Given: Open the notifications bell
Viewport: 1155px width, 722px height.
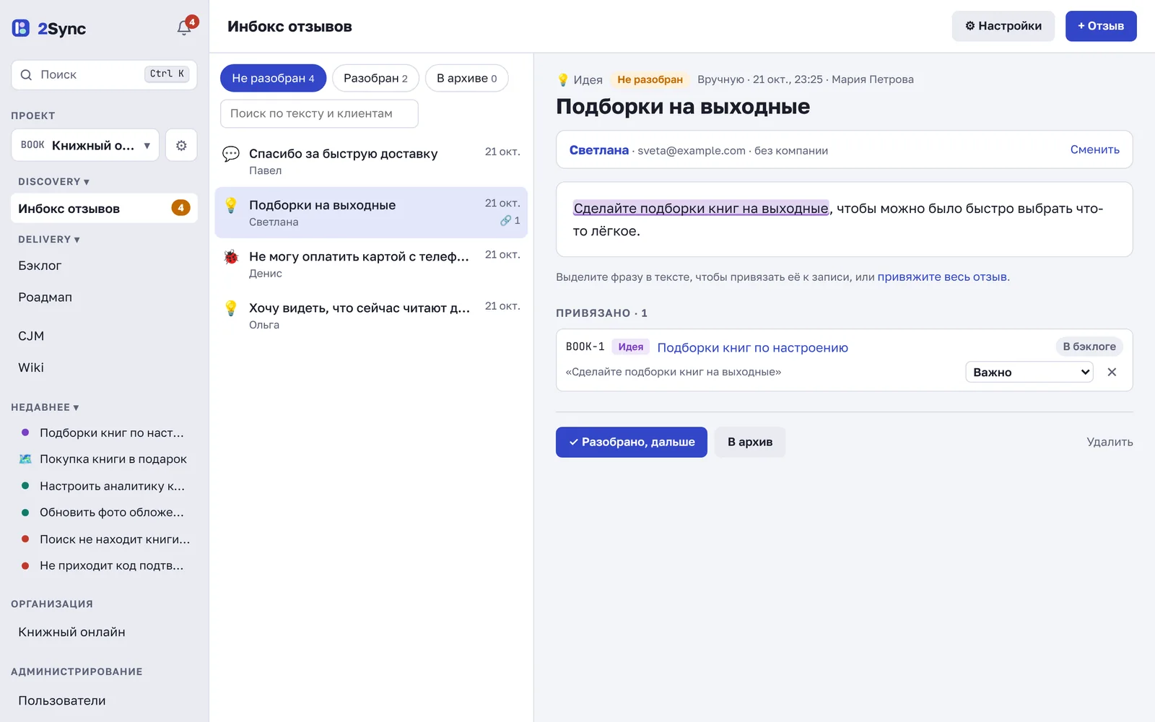Looking at the screenshot, I should click(185, 27).
